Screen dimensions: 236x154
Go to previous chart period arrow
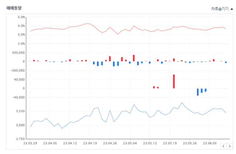click(224, 146)
